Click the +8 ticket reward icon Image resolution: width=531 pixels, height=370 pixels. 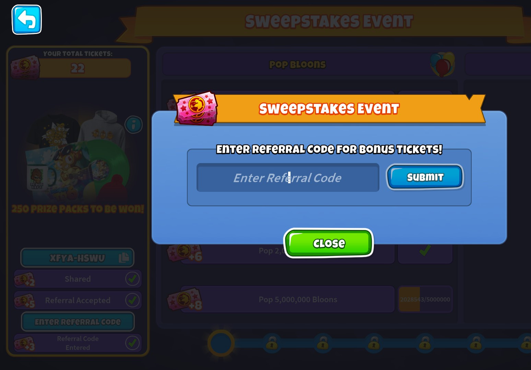click(185, 299)
